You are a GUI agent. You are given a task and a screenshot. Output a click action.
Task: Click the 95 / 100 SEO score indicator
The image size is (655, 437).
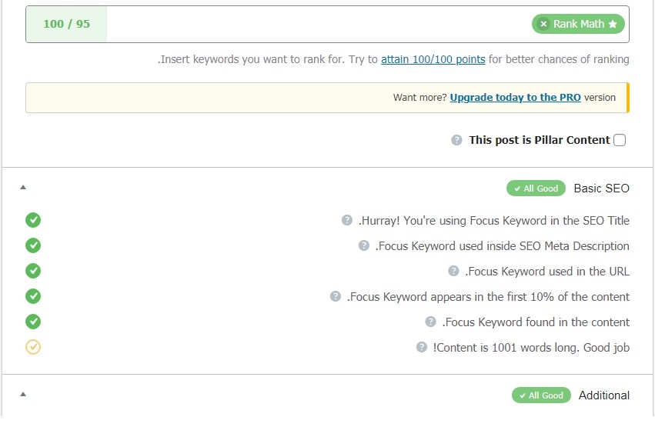(66, 24)
